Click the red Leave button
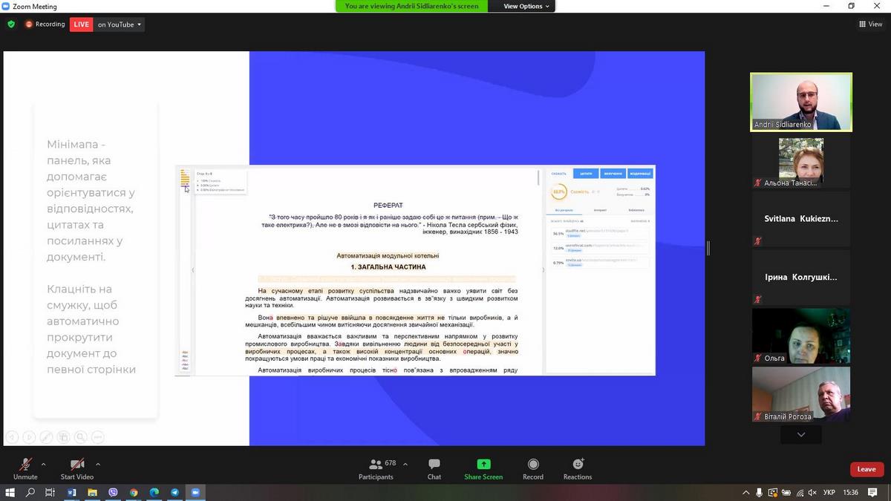The image size is (891, 501). (866, 469)
